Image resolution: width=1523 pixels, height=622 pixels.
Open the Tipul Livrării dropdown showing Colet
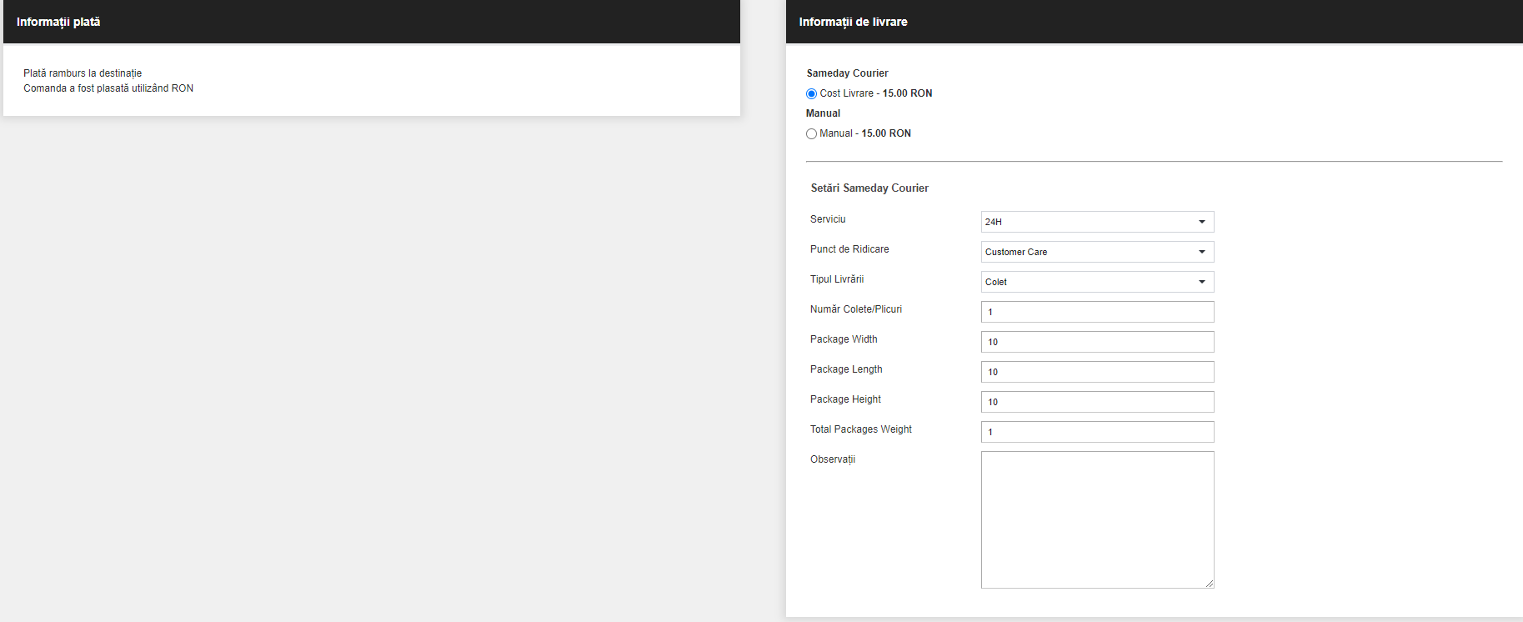(x=1097, y=282)
